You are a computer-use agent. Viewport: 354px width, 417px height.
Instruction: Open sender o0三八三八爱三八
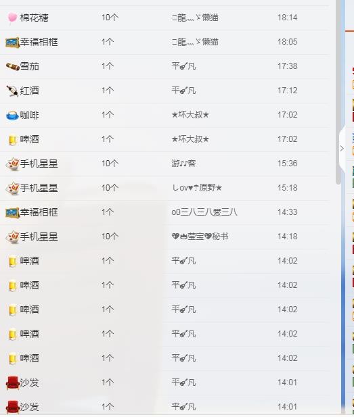pyautogui.click(x=204, y=212)
